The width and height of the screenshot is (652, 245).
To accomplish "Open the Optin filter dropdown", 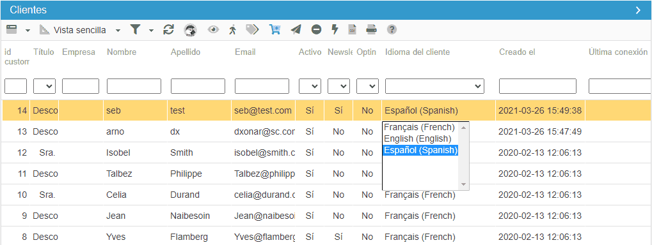I will [x=367, y=86].
